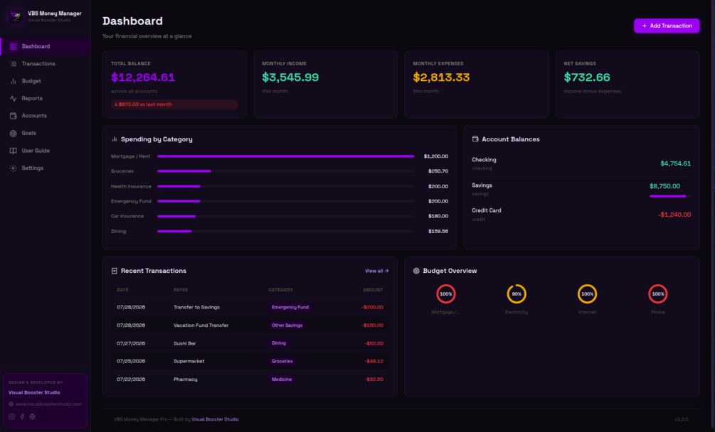Open the Transactions menu item

[46, 64]
